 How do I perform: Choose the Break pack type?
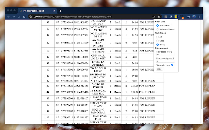click(157, 45)
